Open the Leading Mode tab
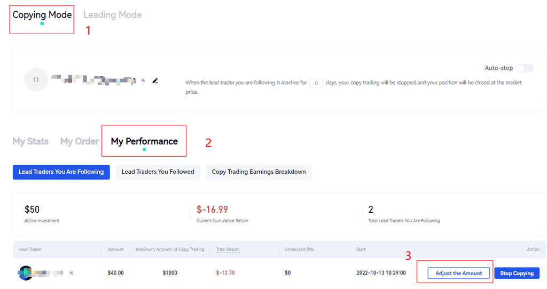 pyautogui.click(x=113, y=15)
